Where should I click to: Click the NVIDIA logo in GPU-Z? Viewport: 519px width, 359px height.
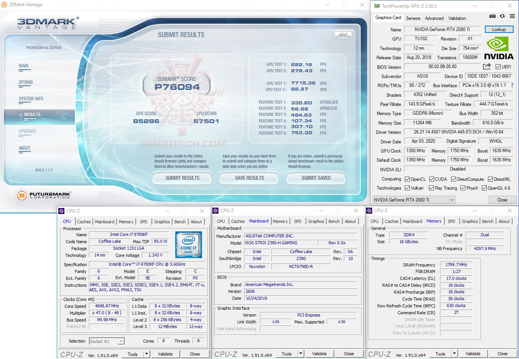click(499, 48)
